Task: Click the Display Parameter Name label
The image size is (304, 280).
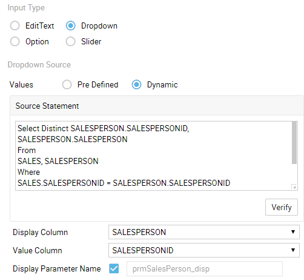Action: pyautogui.click(x=57, y=268)
